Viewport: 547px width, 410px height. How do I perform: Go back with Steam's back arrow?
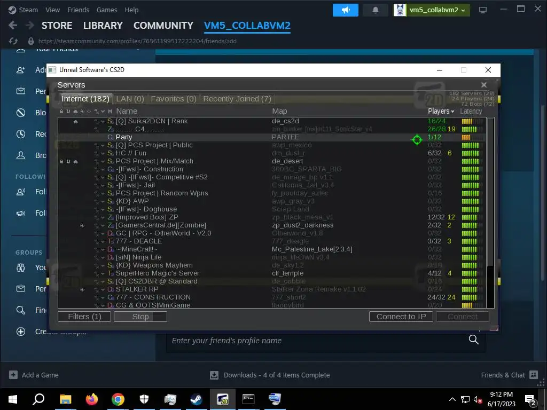(13, 25)
